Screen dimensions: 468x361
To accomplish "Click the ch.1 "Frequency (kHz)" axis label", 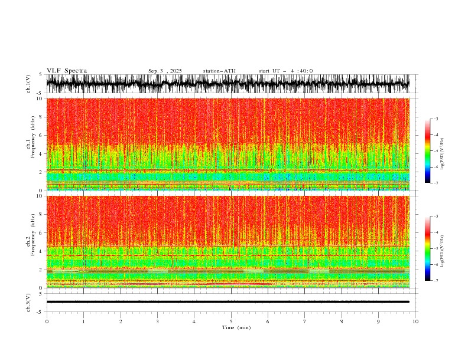I will point(33,137).
